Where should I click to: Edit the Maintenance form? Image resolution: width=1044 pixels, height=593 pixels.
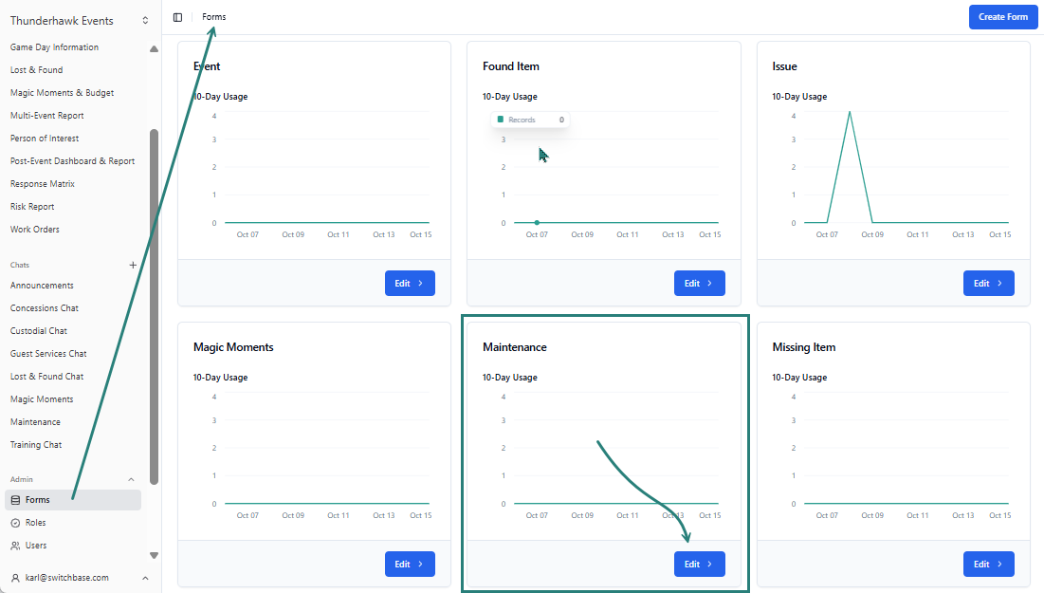pos(699,564)
